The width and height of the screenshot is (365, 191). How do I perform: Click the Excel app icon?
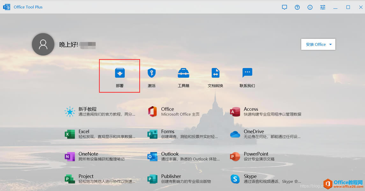click(70, 134)
